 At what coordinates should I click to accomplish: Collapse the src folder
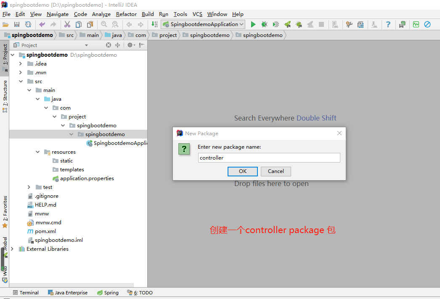pos(21,81)
